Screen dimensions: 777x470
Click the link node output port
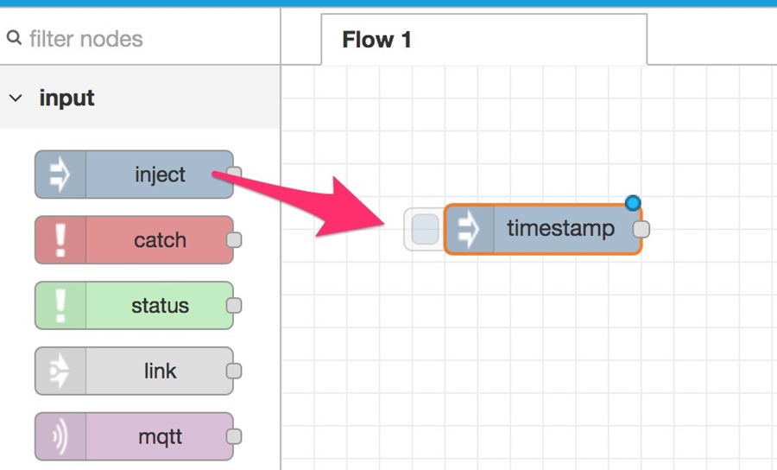[234, 371]
